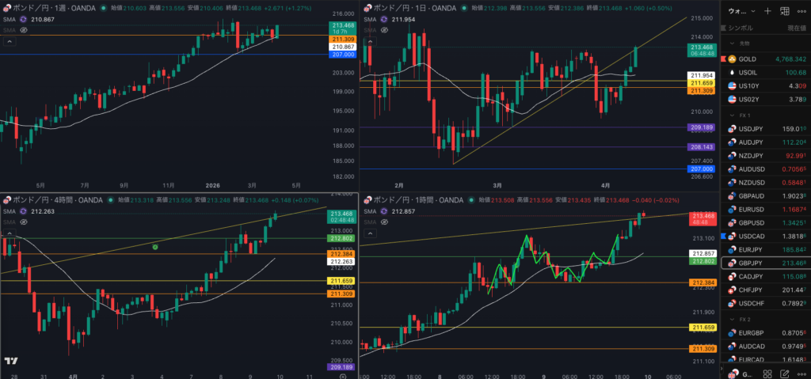Image resolution: width=811 pixels, height=379 pixels.
Task: Open the watchlist advanced view icon
Action: [784, 12]
